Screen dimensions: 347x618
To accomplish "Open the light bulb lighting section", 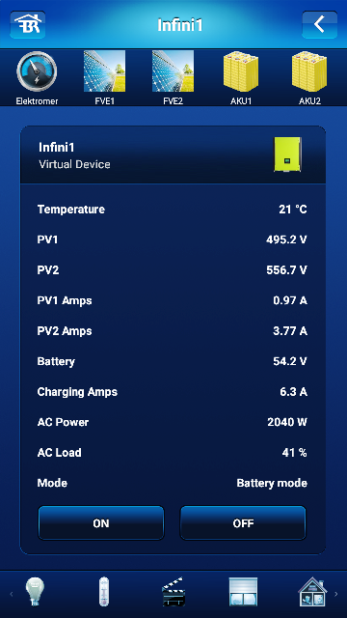I will pos(35,592).
